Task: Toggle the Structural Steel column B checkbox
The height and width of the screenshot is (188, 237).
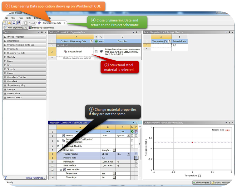Action: (x=96, y=52)
